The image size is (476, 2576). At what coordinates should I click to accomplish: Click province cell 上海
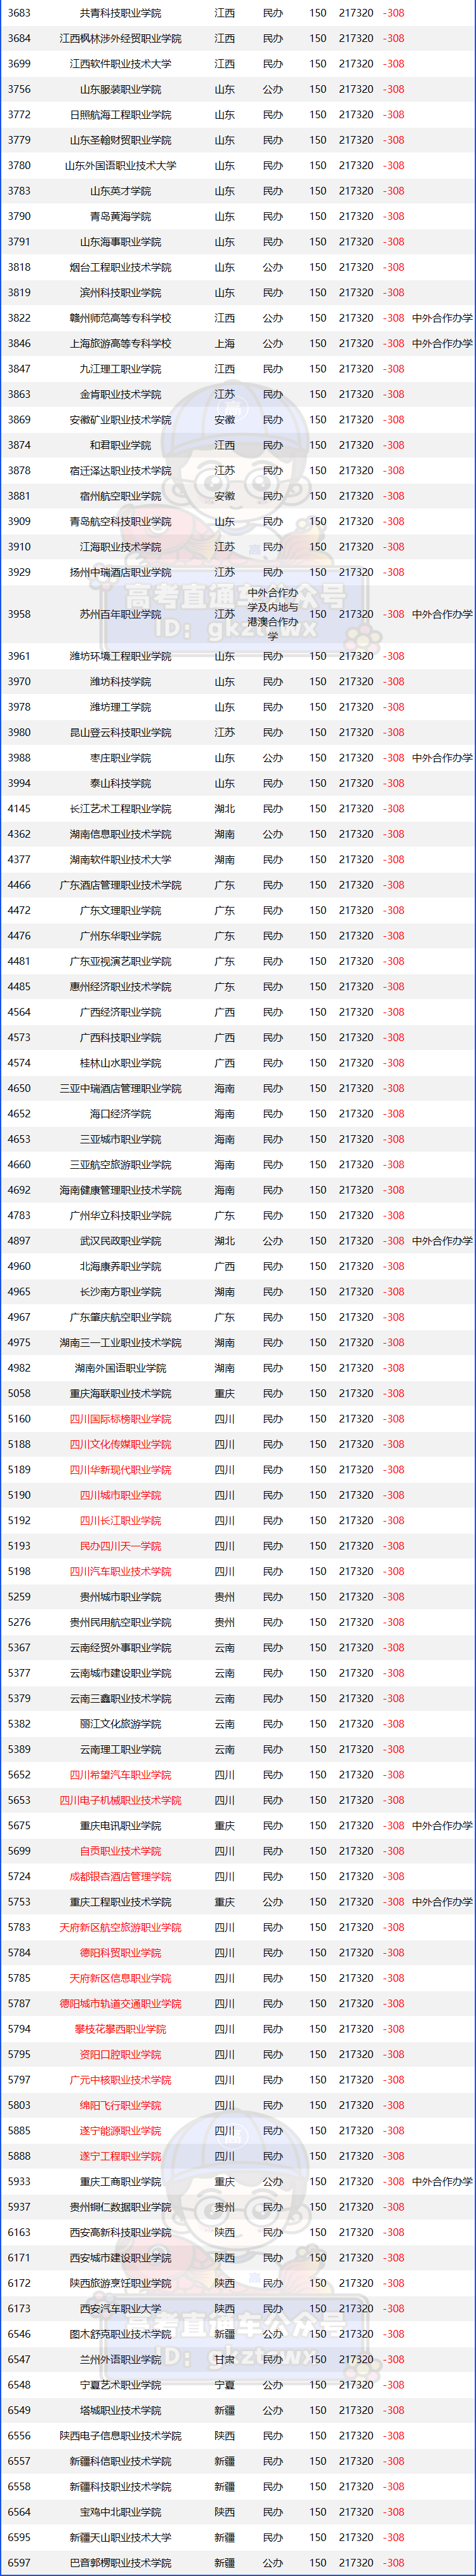[x=225, y=343]
